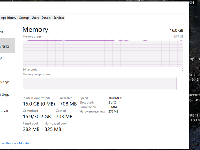Click the Paged pool value 282 MB
This screenshot has height=150, width=200.
[x=31, y=129]
